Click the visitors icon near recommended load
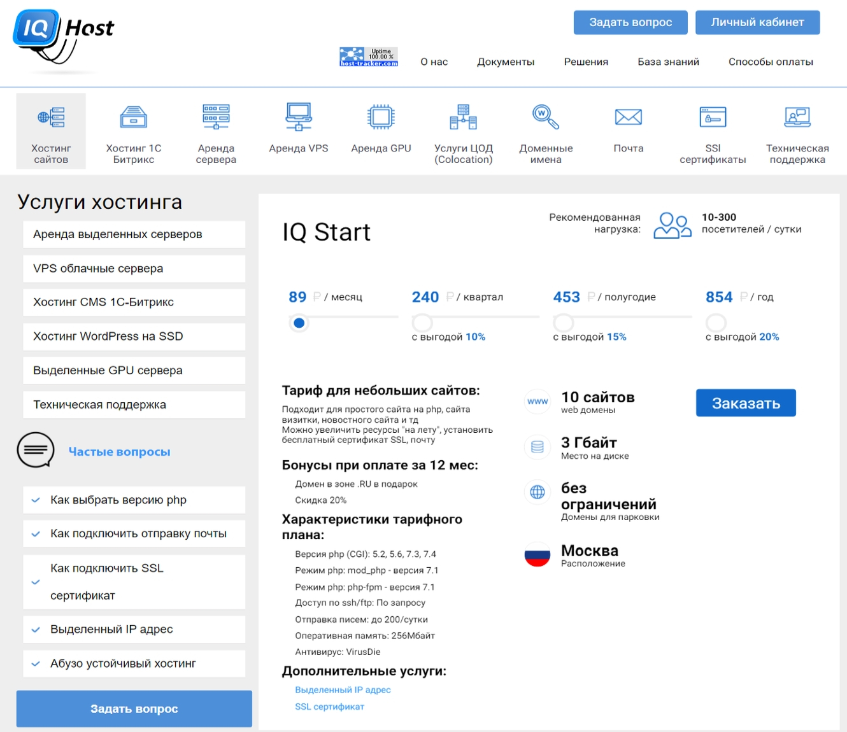This screenshot has width=847, height=732. [673, 225]
